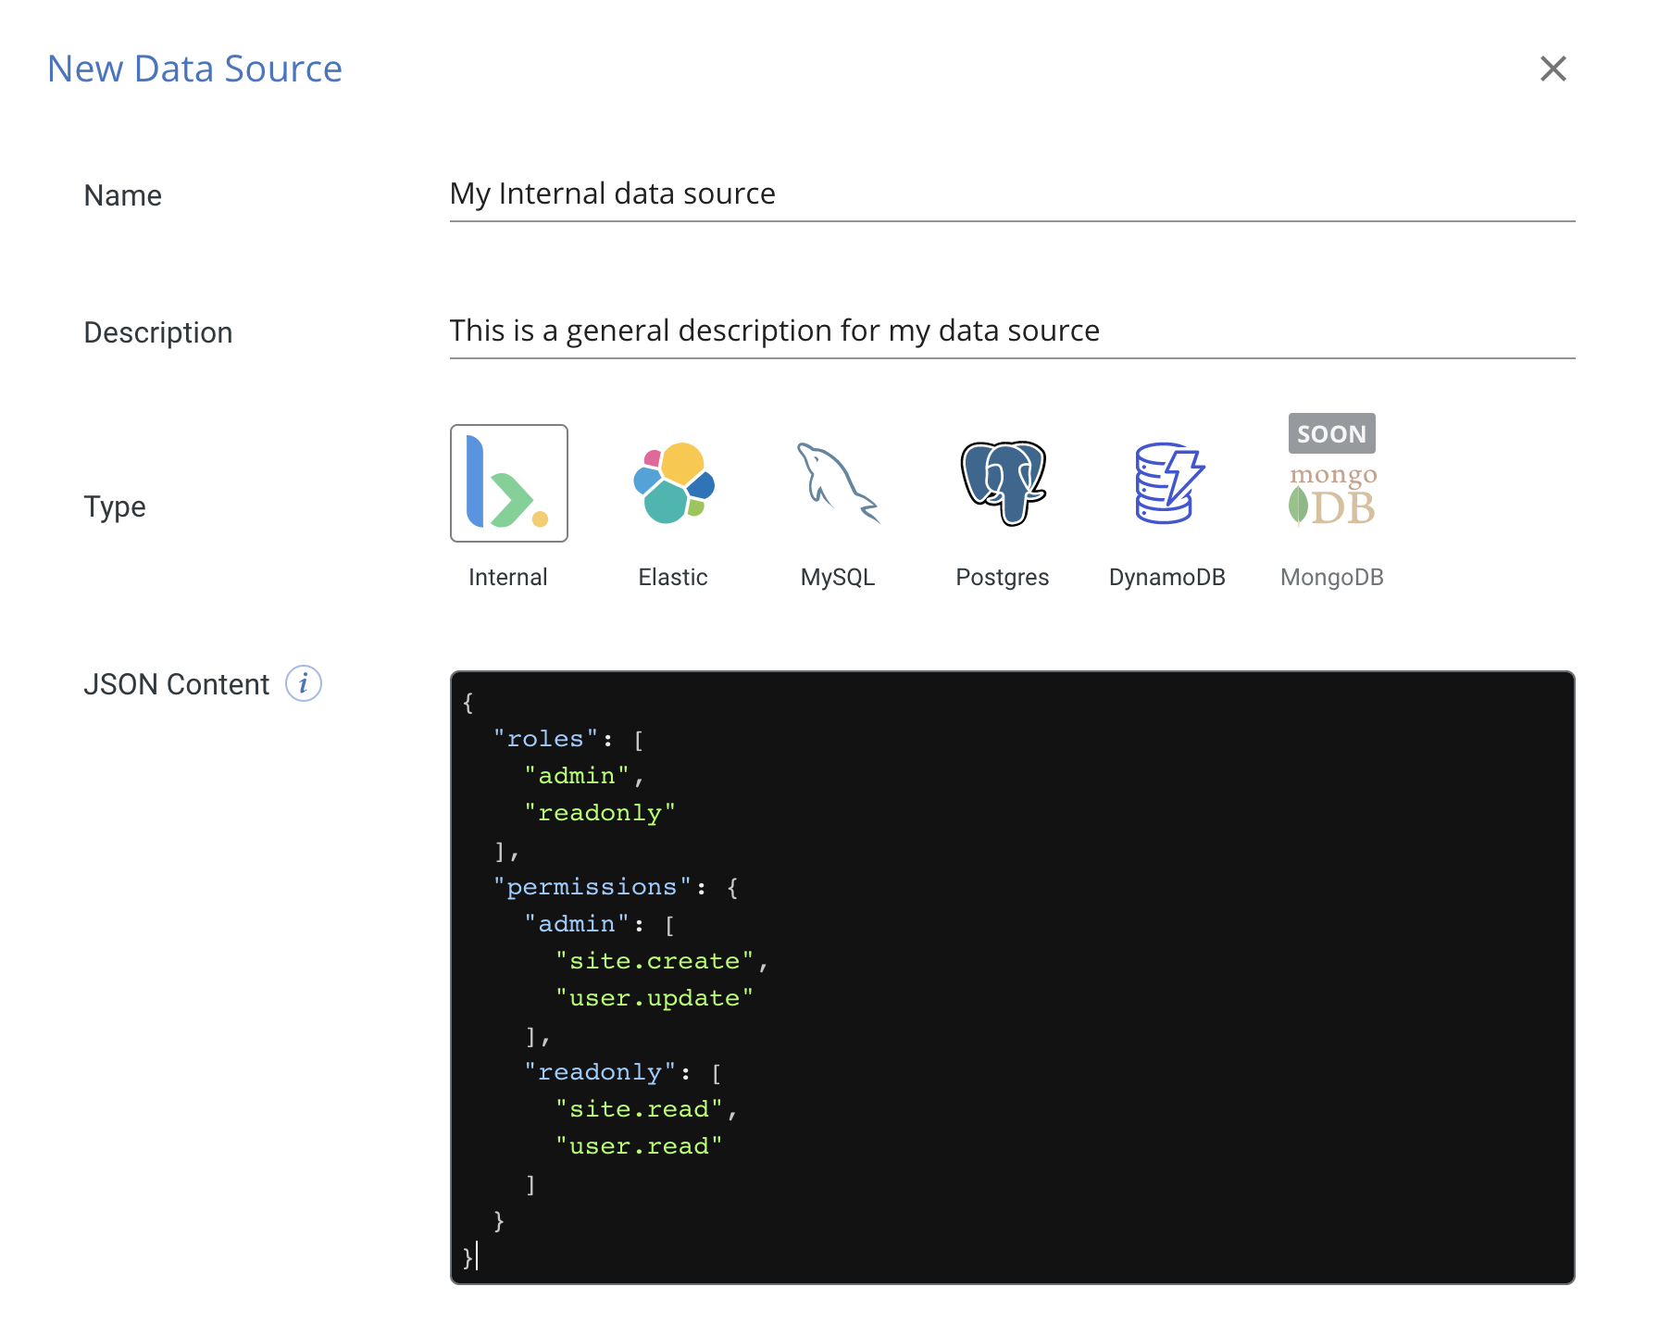Select the Postgres elephant icon
This screenshot has width=1659, height=1324.
click(1003, 483)
